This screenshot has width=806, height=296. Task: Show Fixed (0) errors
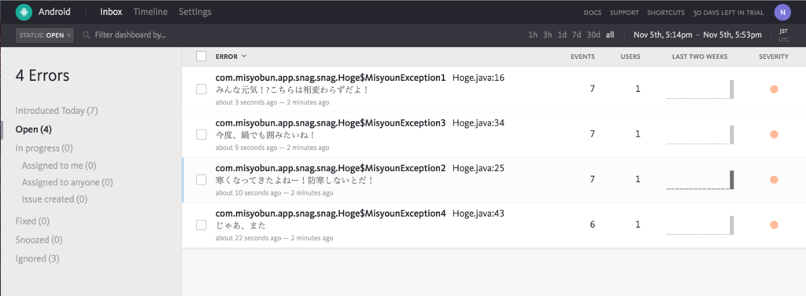pos(32,221)
